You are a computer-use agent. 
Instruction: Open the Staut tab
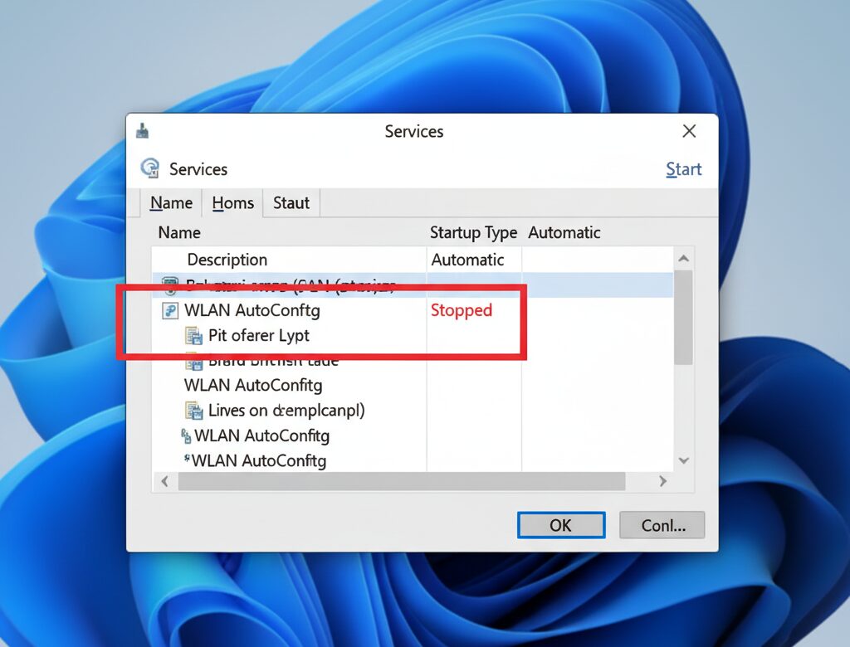(x=291, y=203)
